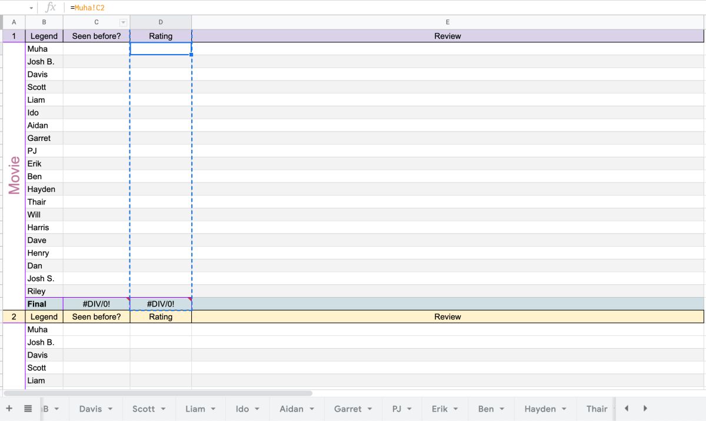Select column B header

click(x=44, y=22)
